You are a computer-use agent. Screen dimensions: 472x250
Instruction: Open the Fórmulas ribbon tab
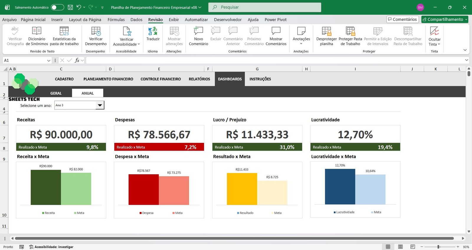point(116,20)
